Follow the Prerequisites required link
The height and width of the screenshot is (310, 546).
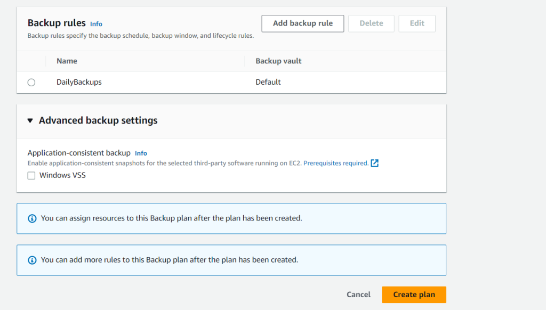tap(335, 163)
